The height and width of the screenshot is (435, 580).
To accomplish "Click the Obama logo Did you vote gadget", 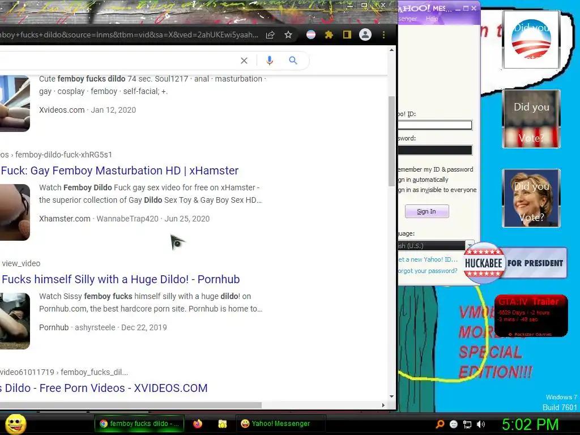I will click(531, 40).
